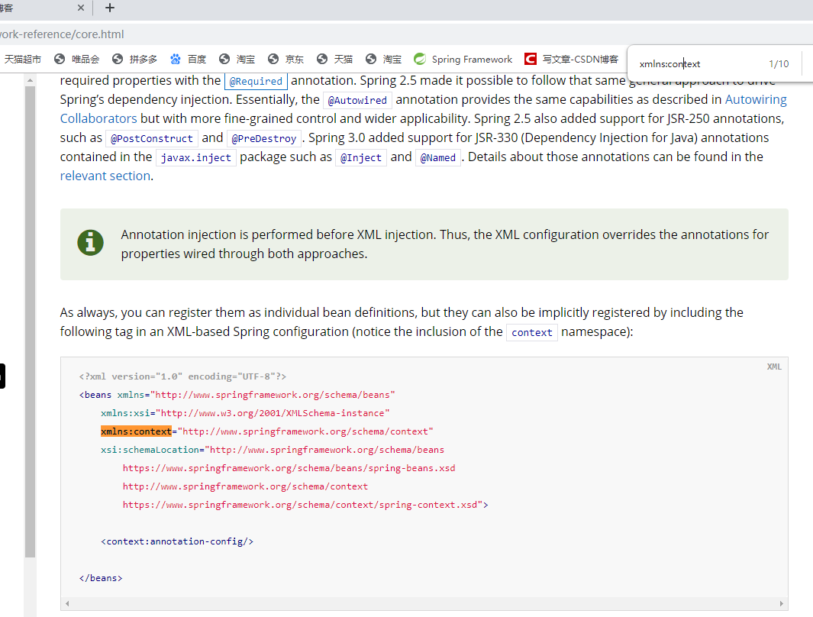Screen dimensions: 813x617
Task: Open 拼多多 bookmark globe icon
Action: [x=118, y=59]
